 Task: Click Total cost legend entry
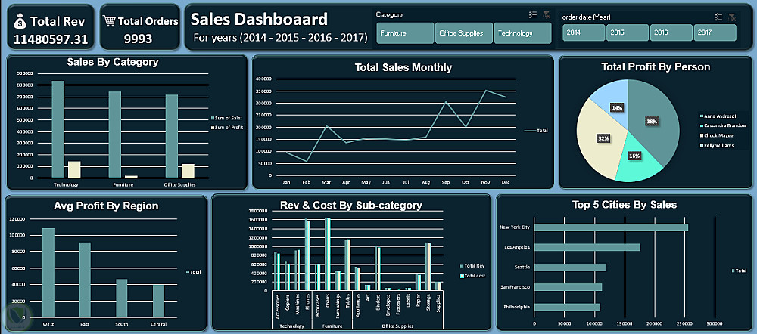474,276
